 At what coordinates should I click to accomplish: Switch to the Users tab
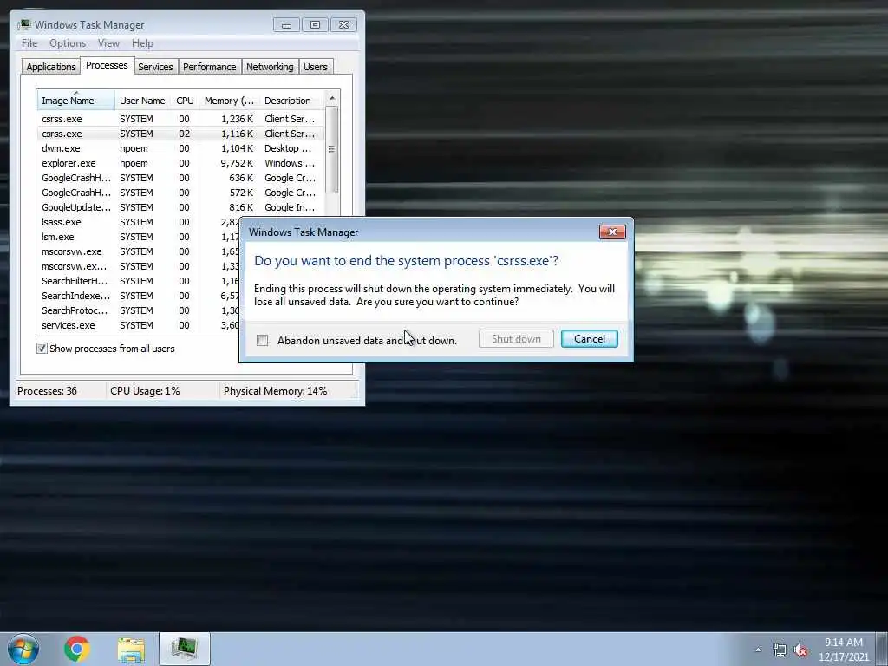coord(316,67)
